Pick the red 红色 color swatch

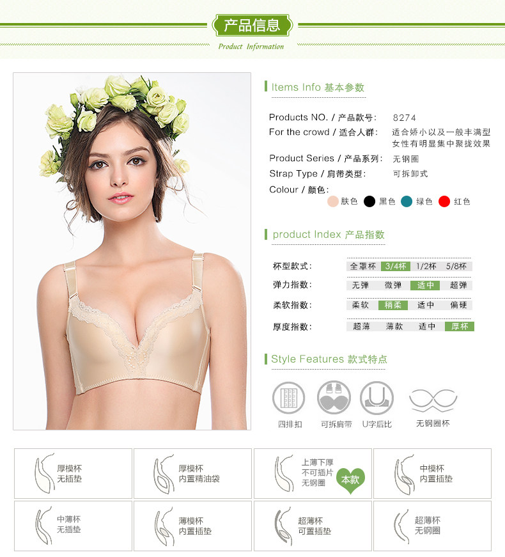point(444,201)
